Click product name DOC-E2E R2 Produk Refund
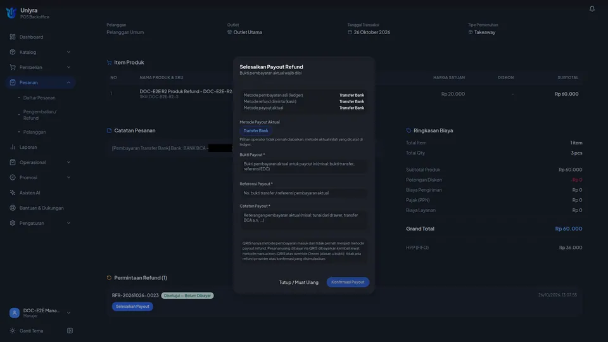608x342 pixels. tap(186, 91)
